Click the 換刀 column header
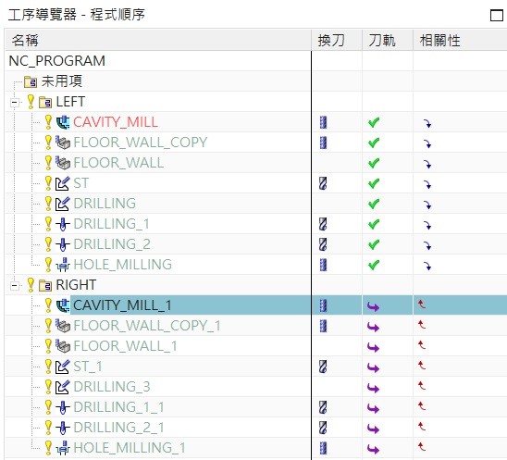507x460 pixels. click(331, 41)
